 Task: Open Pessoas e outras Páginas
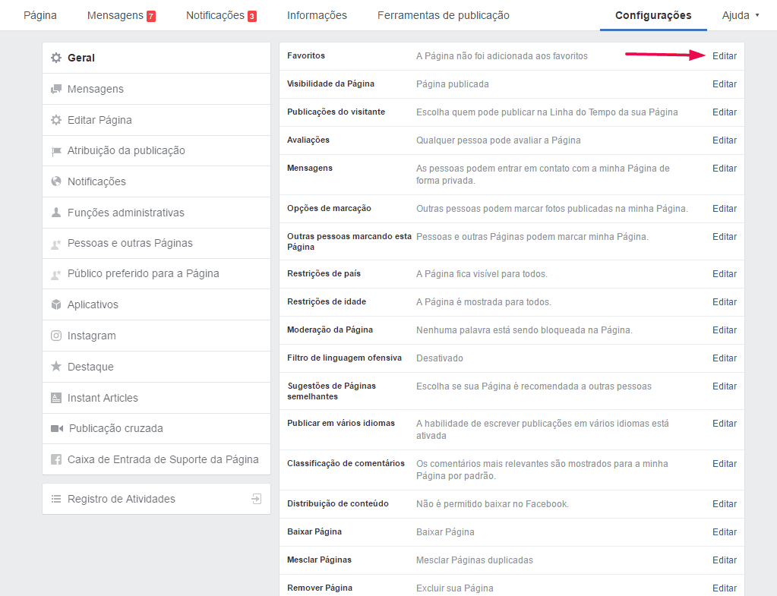pos(156,243)
